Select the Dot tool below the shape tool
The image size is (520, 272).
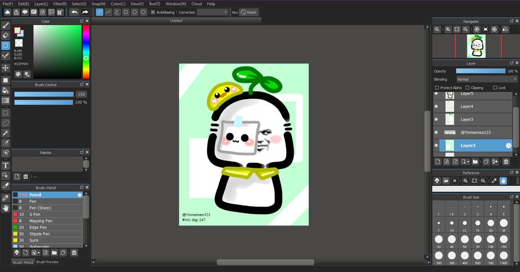tap(6, 55)
